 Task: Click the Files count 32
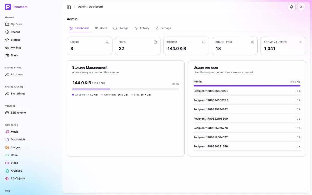(x=121, y=49)
